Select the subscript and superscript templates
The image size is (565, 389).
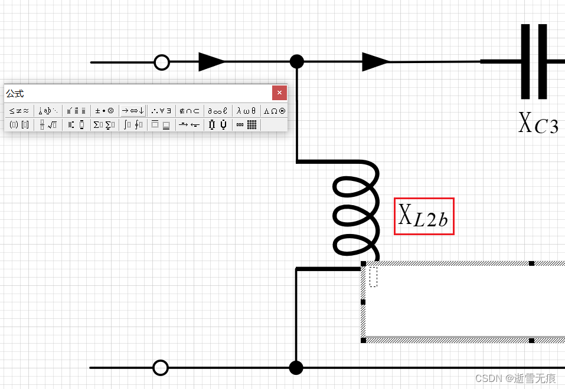76,124
